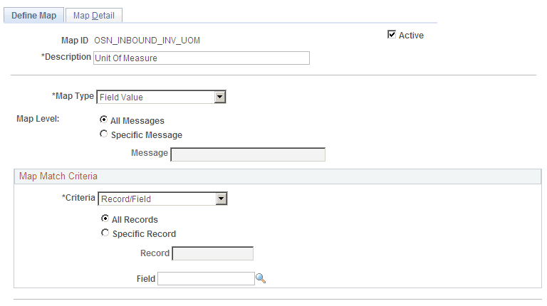
Task: Focus the Description text field
Action: (202, 58)
